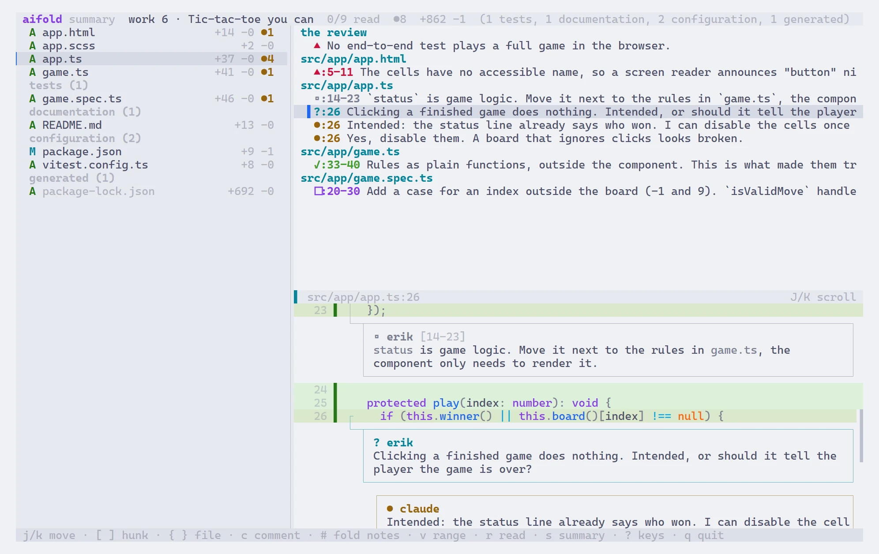Image resolution: width=879 pixels, height=554 pixels.
Task: Click '{ } file' hint in the bottom bar
Action: pyautogui.click(x=195, y=535)
